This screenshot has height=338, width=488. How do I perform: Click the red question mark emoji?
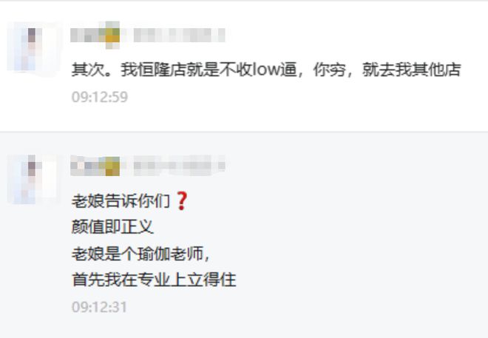(x=182, y=201)
